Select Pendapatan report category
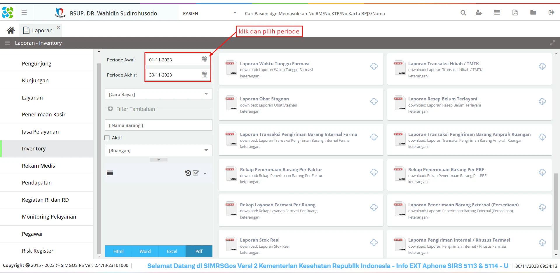The width and height of the screenshot is (560, 273). click(47, 183)
